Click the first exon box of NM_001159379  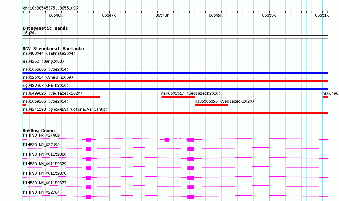click(88, 168)
